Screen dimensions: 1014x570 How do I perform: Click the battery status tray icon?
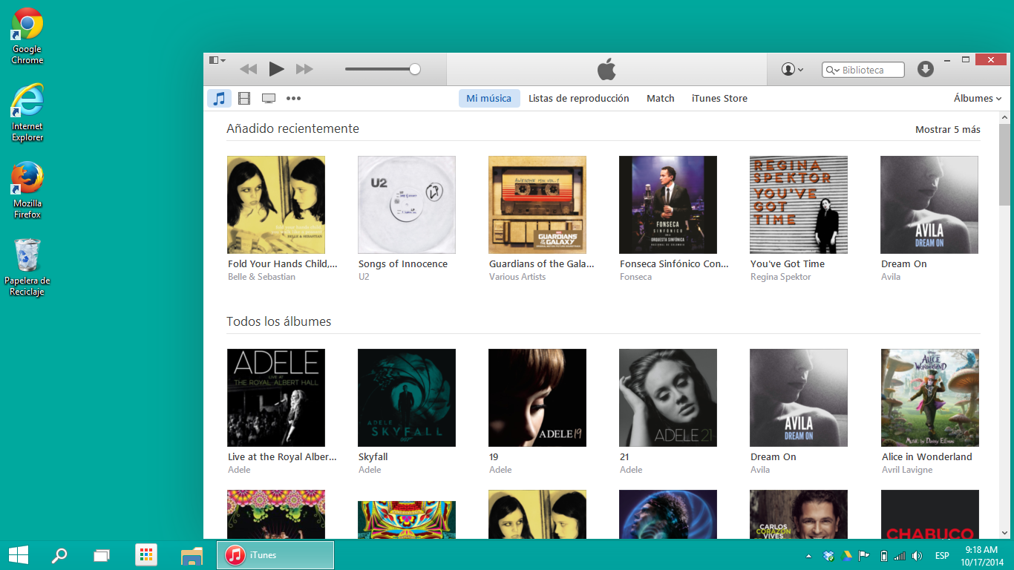883,556
